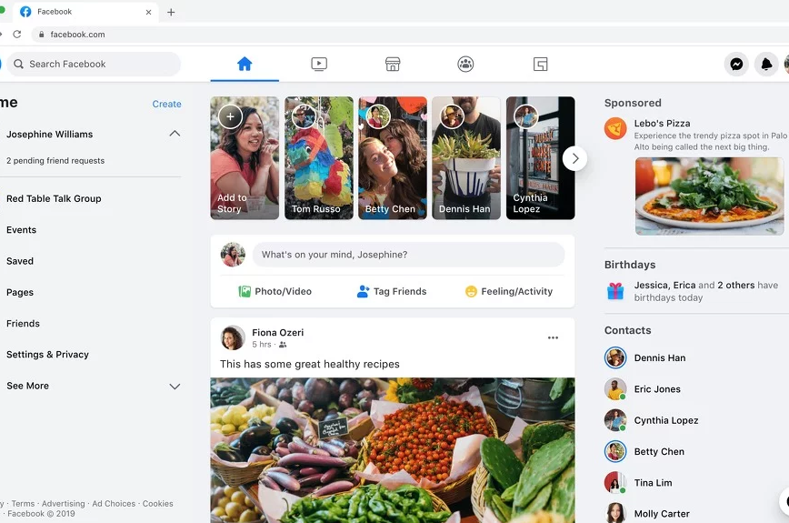Open the Marketplace storefront icon
The height and width of the screenshot is (523, 789).
(x=393, y=64)
